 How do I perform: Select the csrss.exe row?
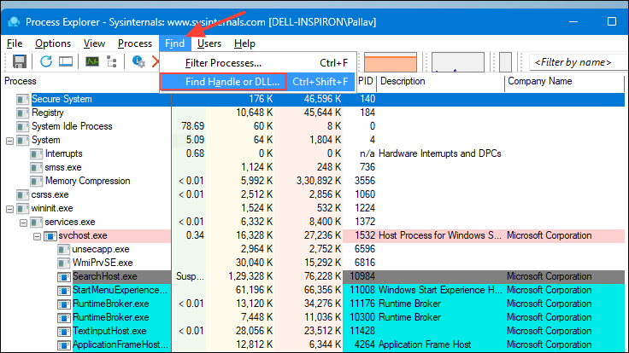click(x=313, y=194)
